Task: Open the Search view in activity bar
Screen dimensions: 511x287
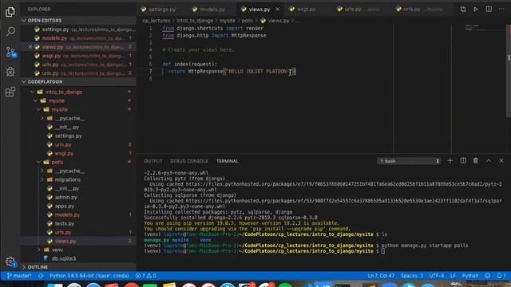Action: [x=10, y=32]
